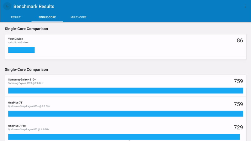Open the OnePlus 7 Pro entry
The width and height of the screenshot is (251, 141).
coord(18,126)
